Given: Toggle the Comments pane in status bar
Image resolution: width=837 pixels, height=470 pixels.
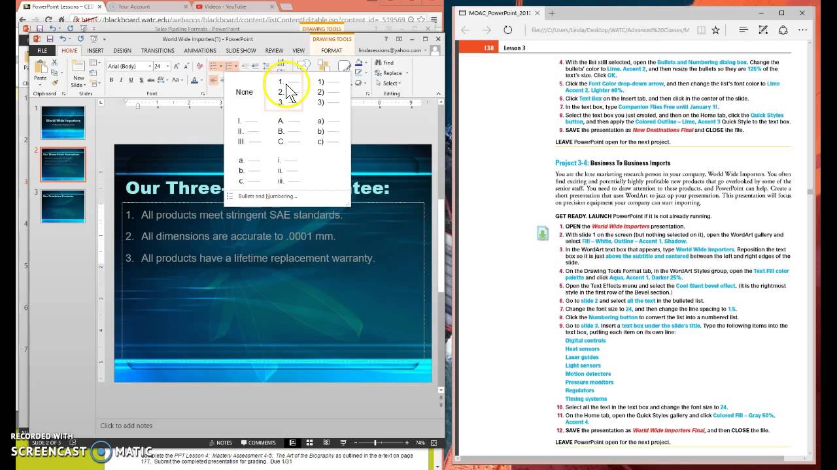Looking at the screenshot, I should (x=258, y=443).
